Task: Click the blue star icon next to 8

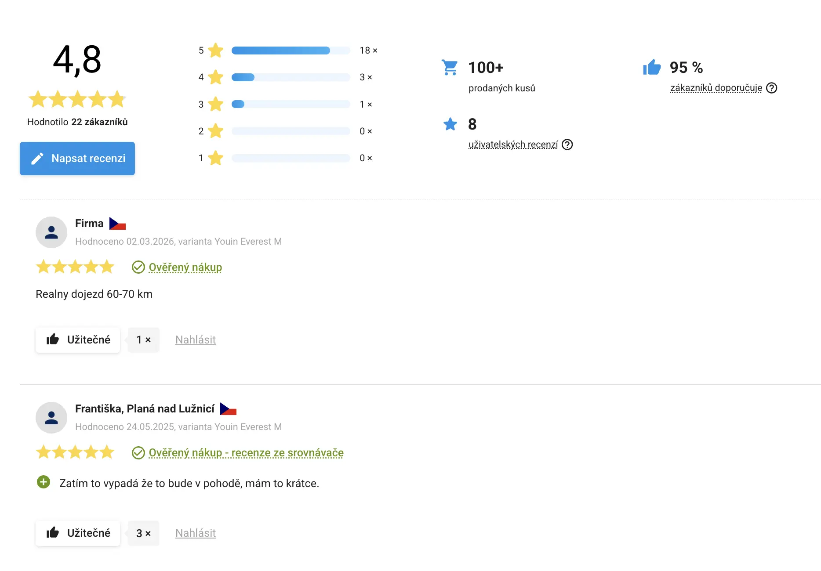Action: 450,124
